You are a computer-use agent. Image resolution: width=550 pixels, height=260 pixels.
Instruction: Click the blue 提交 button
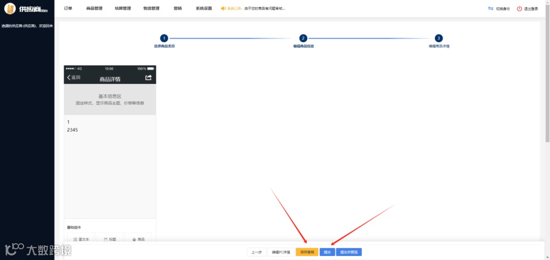327,252
